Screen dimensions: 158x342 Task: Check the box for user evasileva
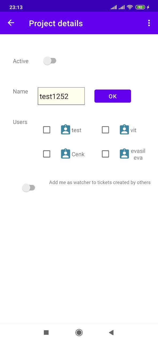click(106, 154)
